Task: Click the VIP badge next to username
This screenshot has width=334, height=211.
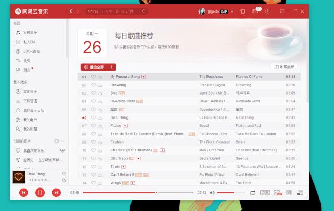Action: point(224,11)
